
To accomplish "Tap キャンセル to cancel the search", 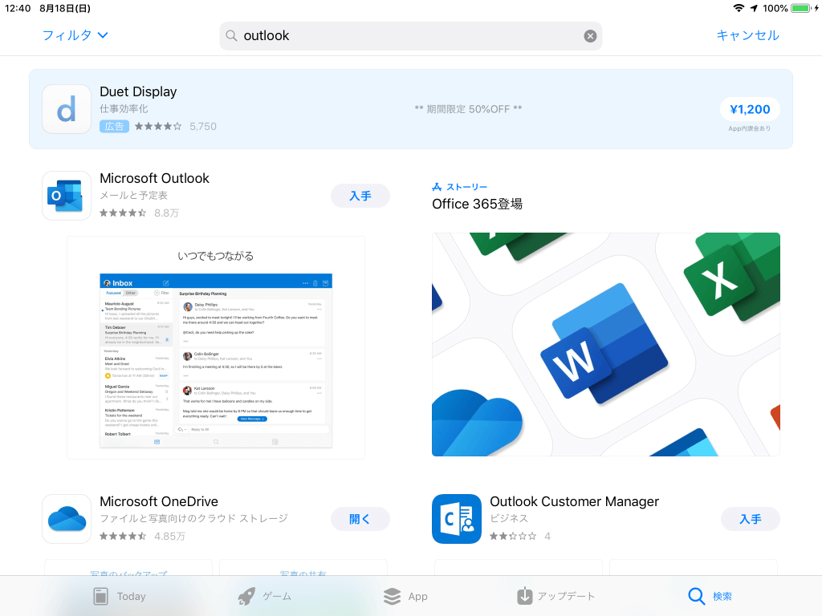I will 747,35.
